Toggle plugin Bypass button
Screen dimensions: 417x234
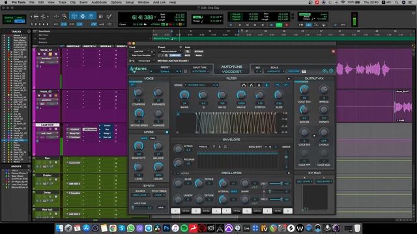[199, 51]
